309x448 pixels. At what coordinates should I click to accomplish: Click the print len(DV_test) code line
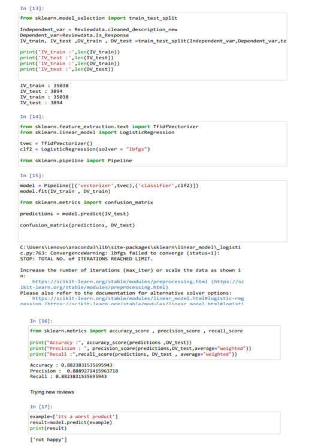(x=66, y=69)
